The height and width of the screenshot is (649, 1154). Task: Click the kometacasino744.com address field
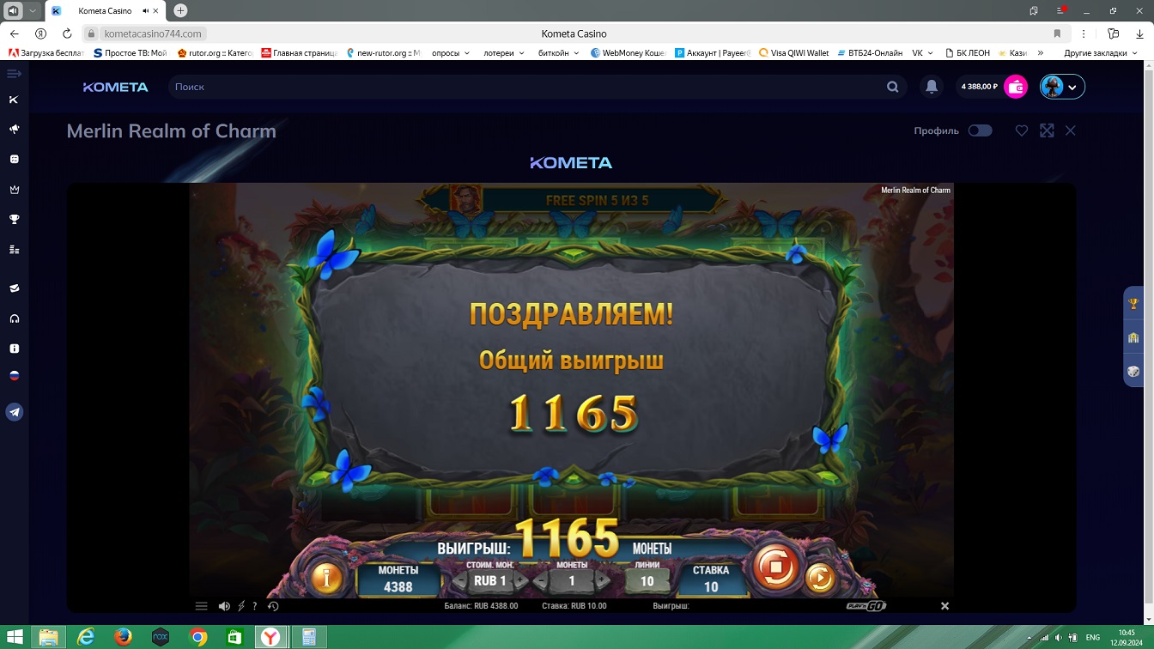[x=153, y=33]
